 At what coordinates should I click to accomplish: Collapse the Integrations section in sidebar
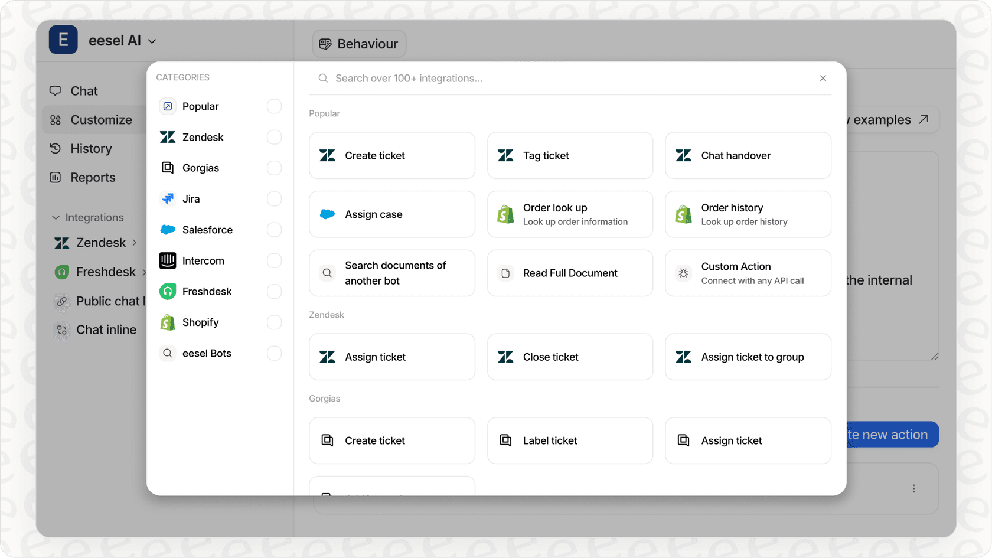click(x=56, y=217)
